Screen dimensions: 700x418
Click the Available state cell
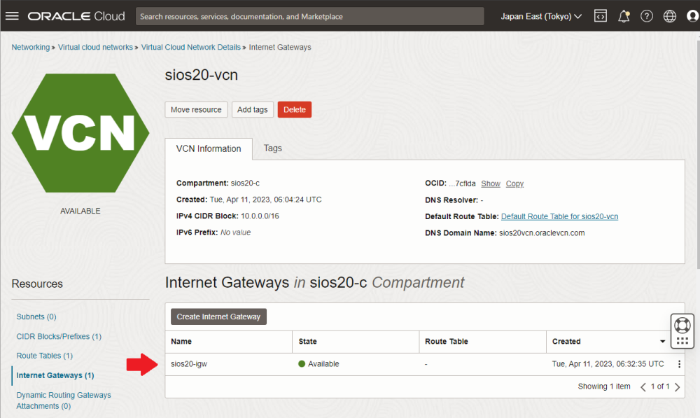318,364
